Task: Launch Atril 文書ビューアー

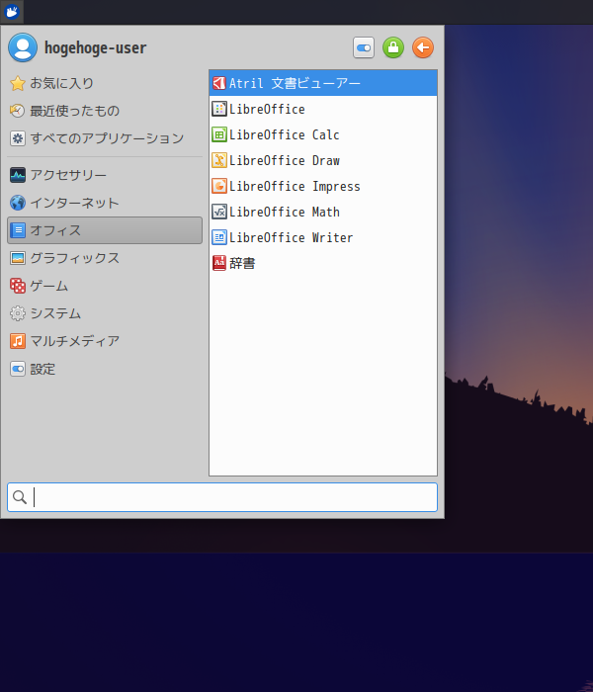Action: [323, 83]
